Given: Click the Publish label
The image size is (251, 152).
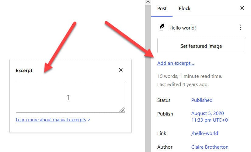Looking at the screenshot, I should pyautogui.click(x=165, y=114).
